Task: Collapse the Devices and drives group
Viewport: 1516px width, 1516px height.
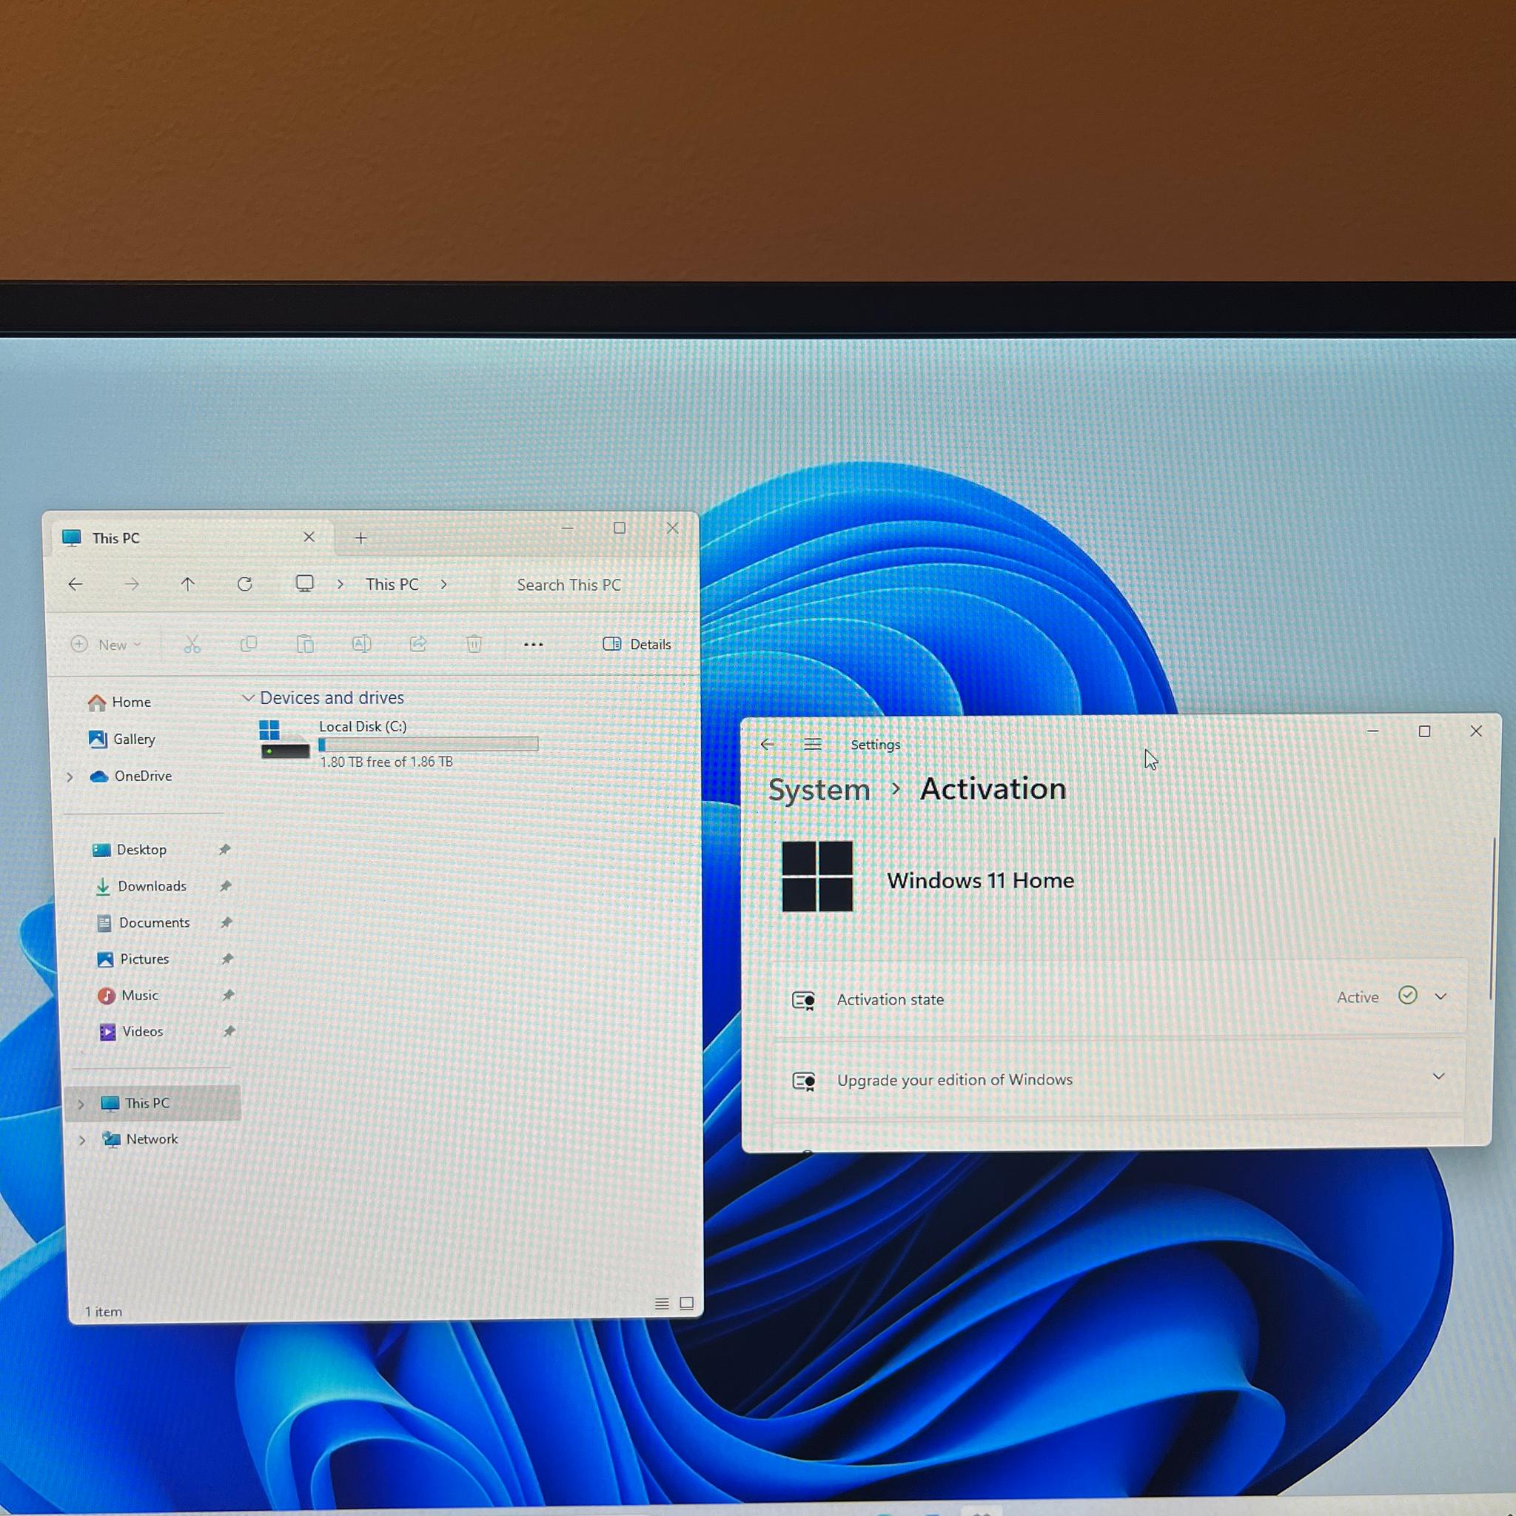Action: [248, 697]
